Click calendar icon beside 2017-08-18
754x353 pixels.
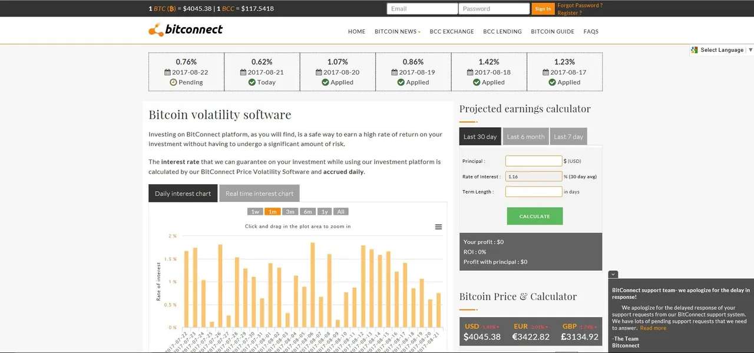(470, 72)
